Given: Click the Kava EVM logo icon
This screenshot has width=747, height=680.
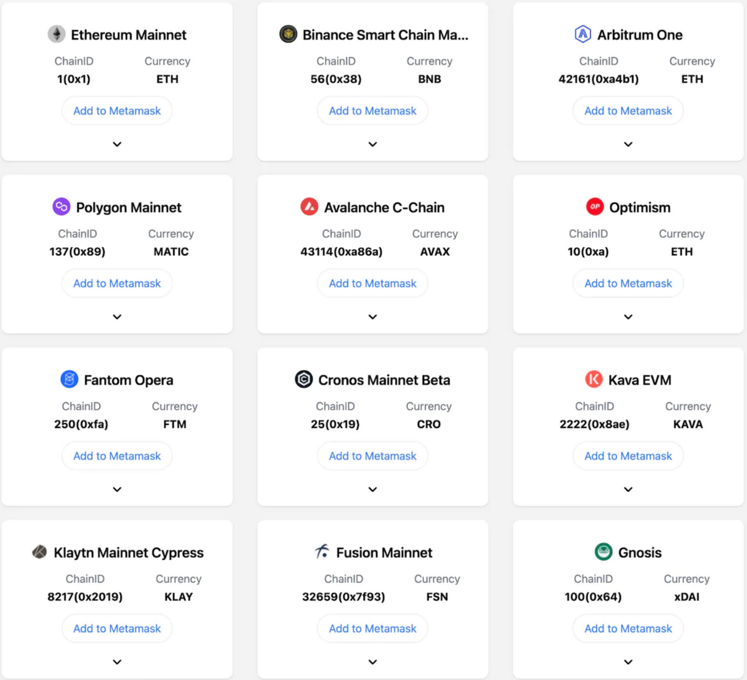Looking at the screenshot, I should point(594,379).
